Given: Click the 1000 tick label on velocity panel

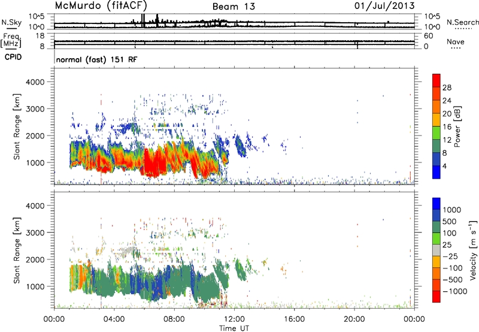Looking at the screenshot, I should coord(35,286).
